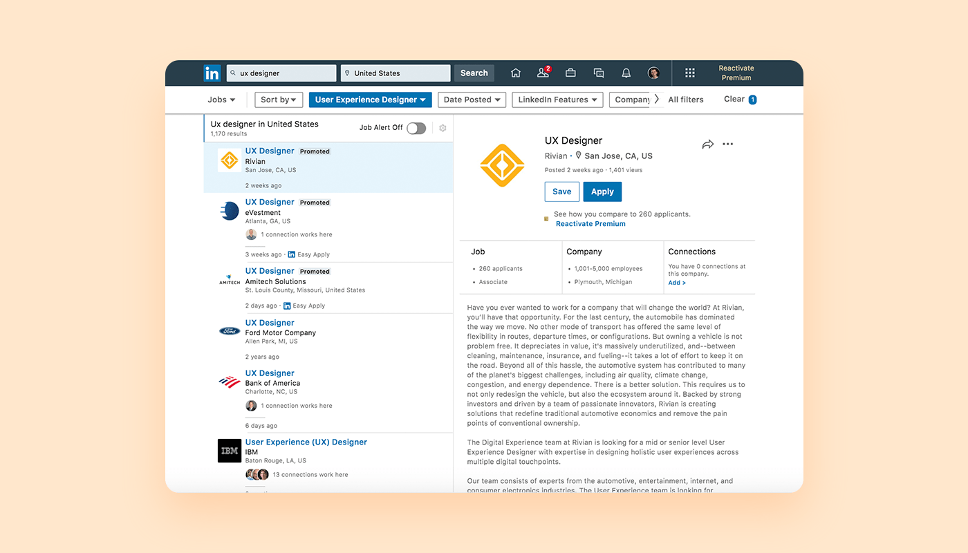Click 'Plymouth, Michigan' text
This screenshot has height=553, width=968.
(603, 282)
